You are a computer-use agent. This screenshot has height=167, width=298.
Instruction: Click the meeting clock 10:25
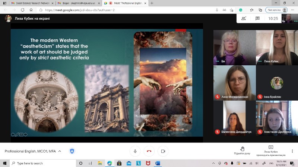(x=273, y=19)
